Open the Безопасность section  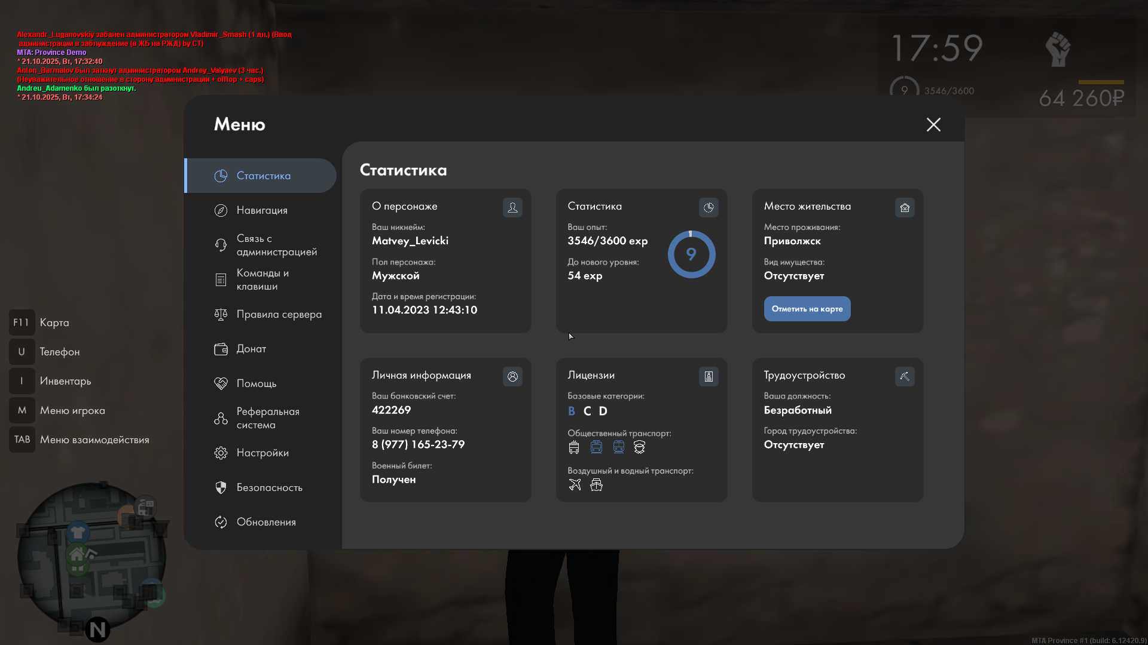pyautogui.click(x=269, y=487)
